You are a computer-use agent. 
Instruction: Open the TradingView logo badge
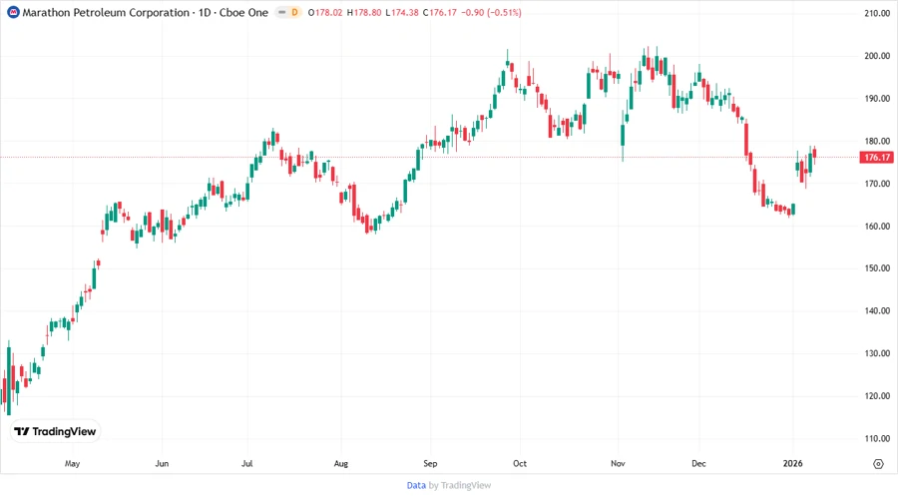click(55, 431)
